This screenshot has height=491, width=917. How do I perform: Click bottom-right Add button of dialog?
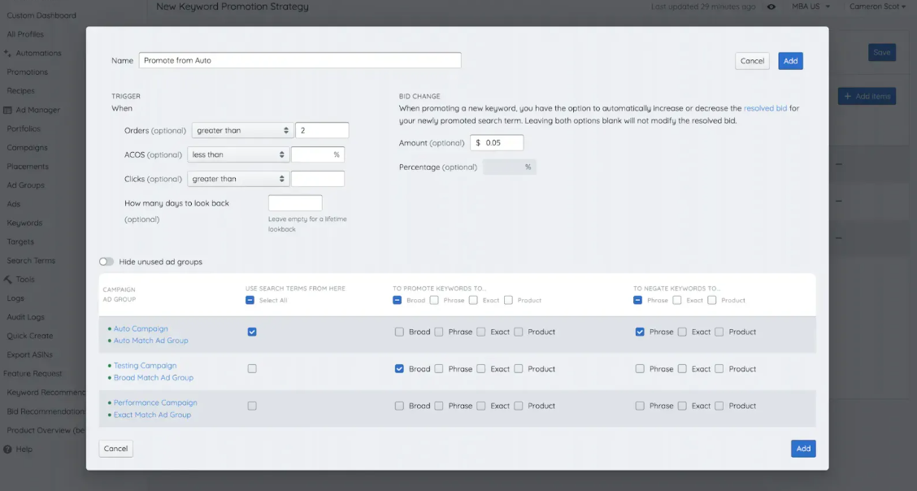tap(803, 449)
